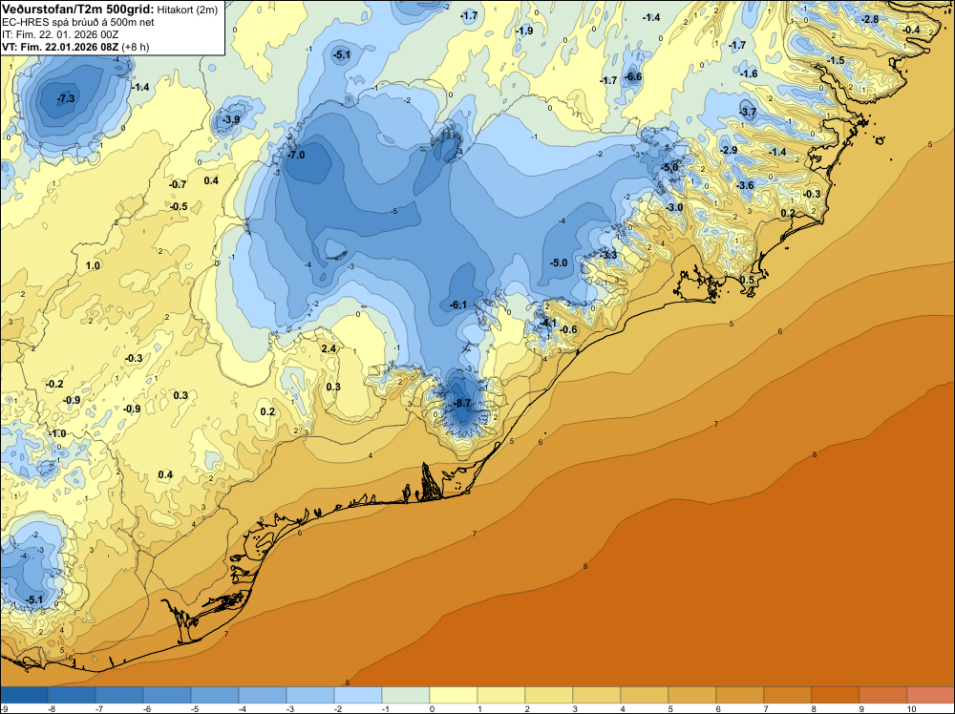Viewport: 955px width, 714px height.
Task: Click the -3.7 temperature label
Action: pos(748,112)
